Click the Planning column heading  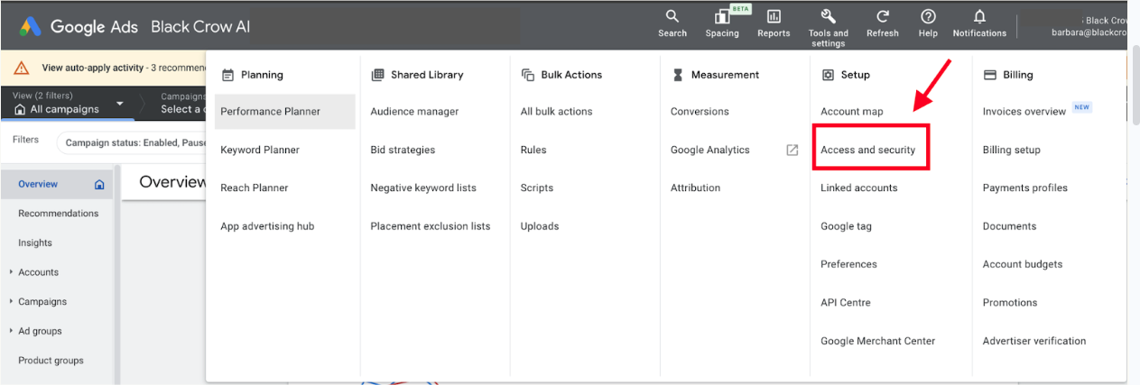coord(262,75)
